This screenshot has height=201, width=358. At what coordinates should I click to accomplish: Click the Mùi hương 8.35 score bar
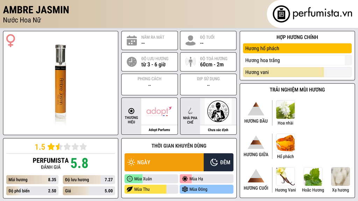(32, 180)
